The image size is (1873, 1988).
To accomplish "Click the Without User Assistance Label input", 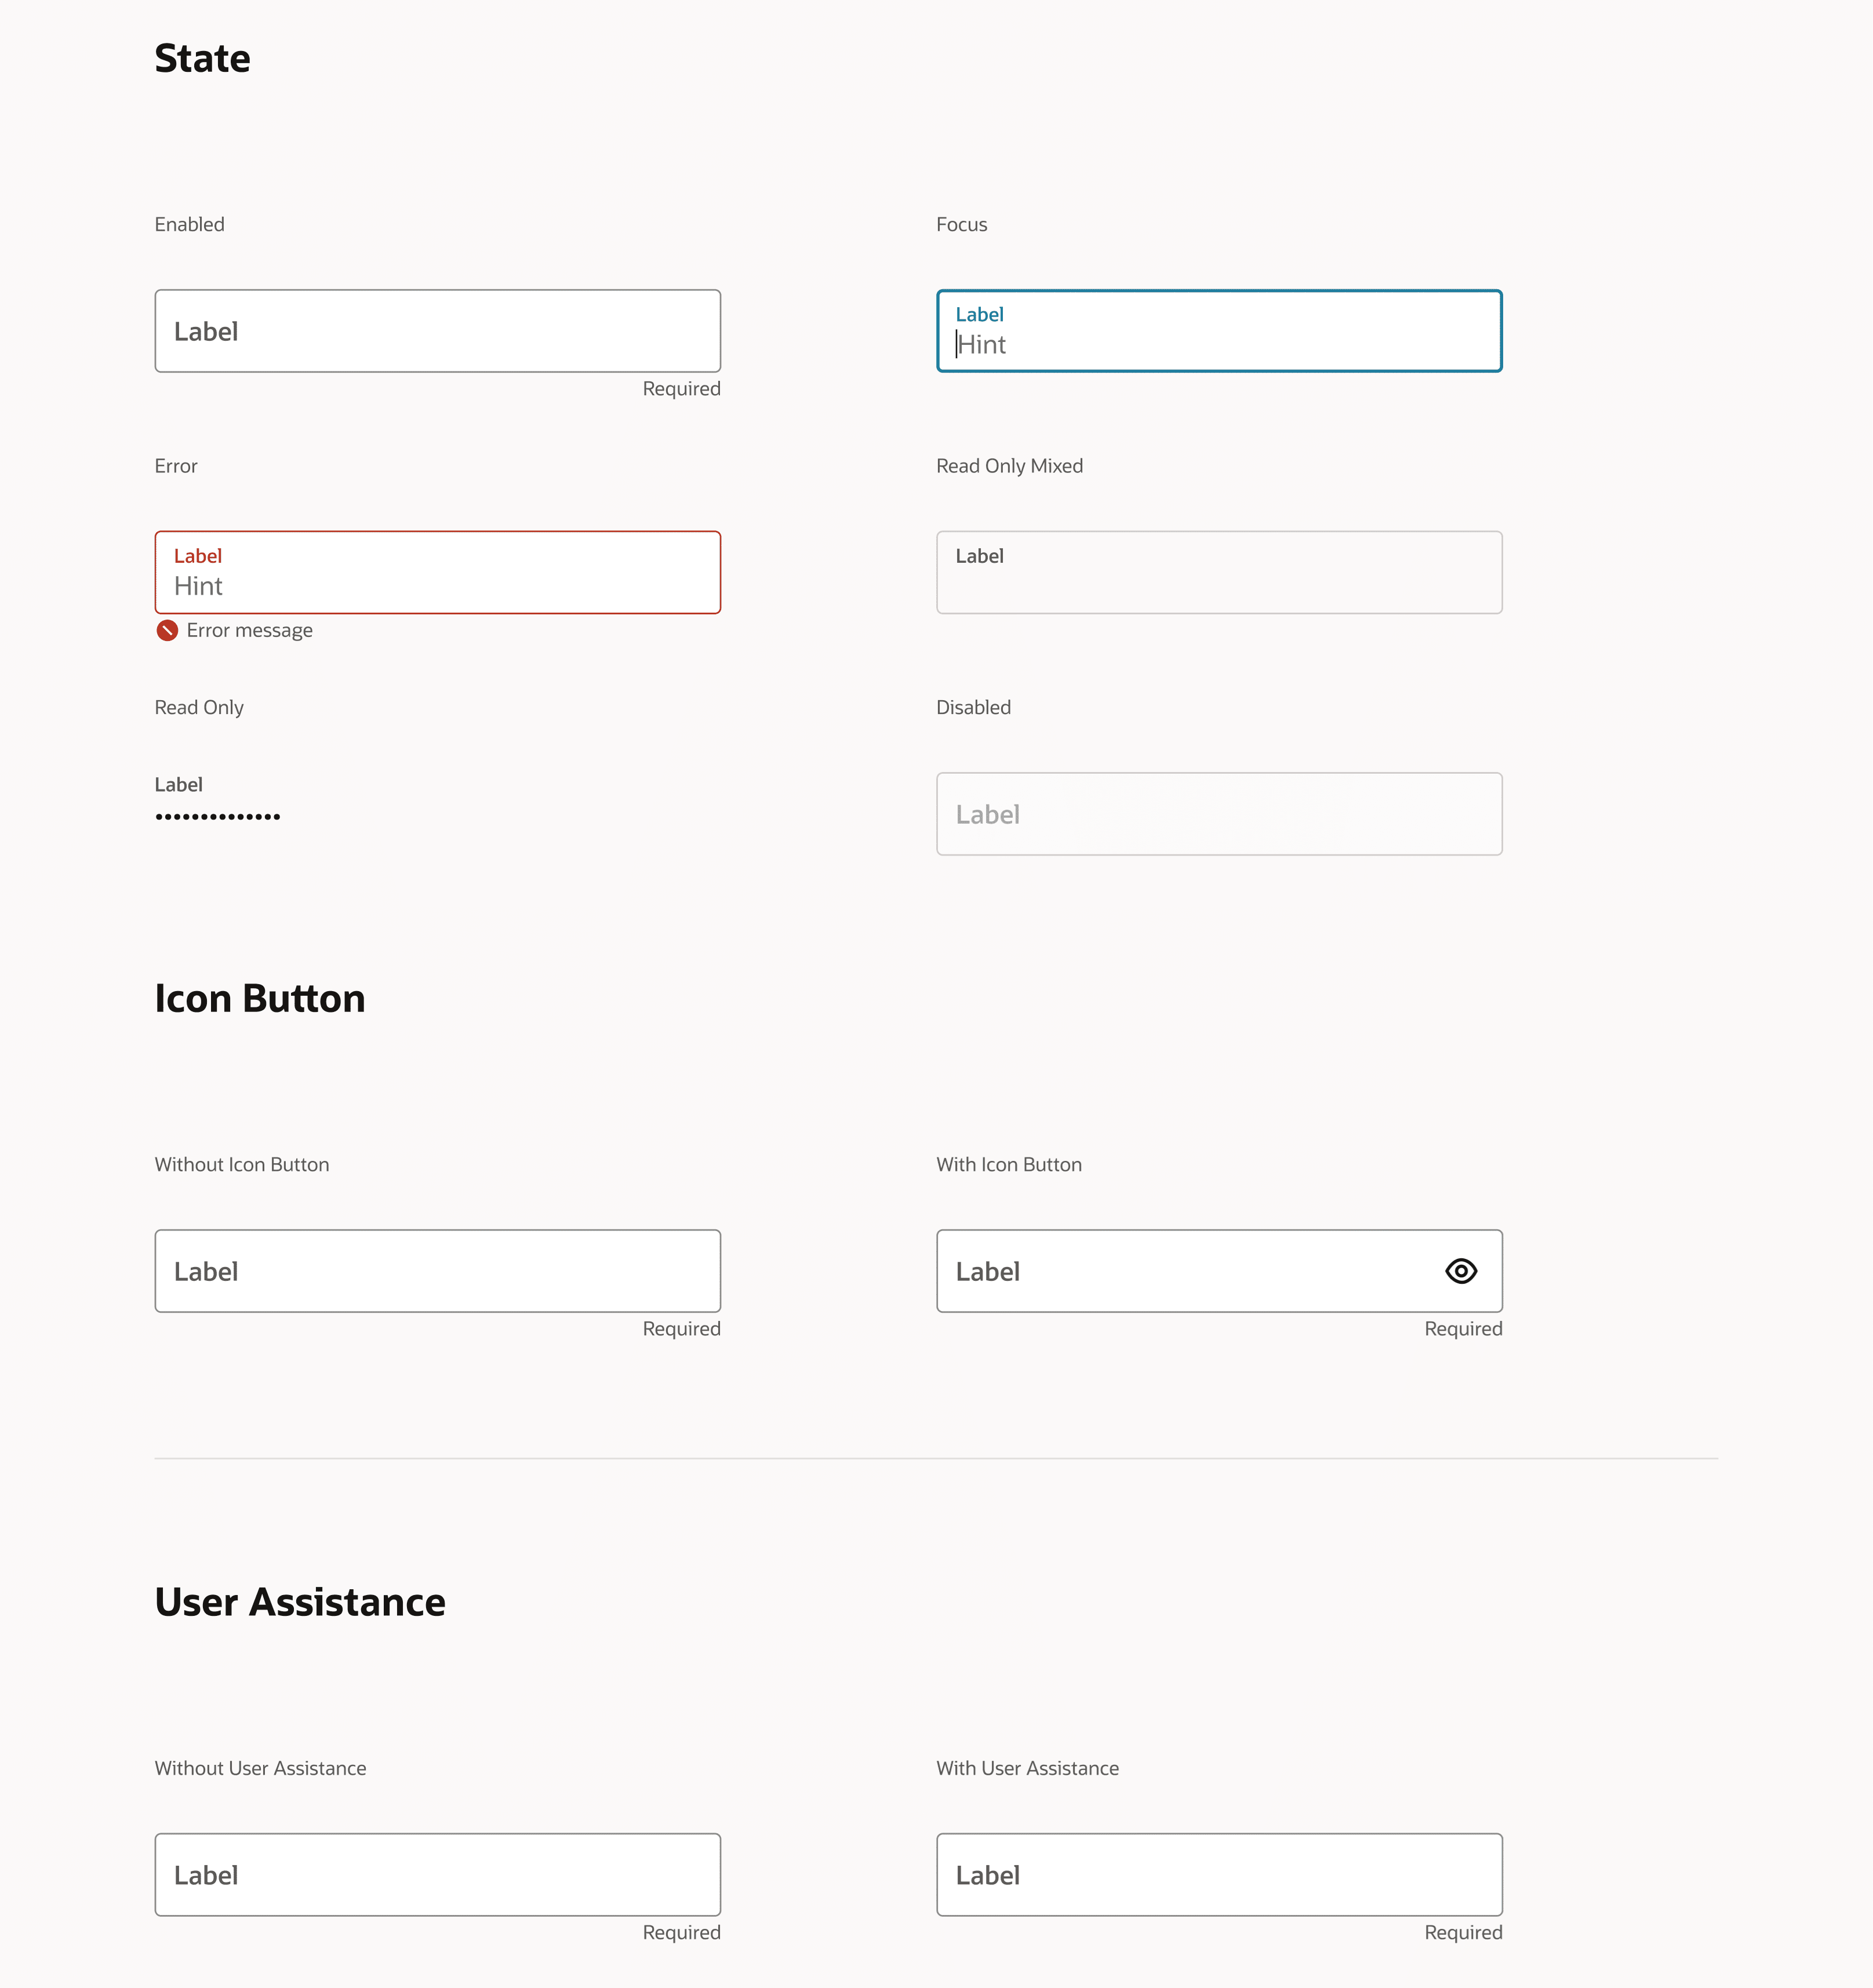I will (x=437, y=1875).
